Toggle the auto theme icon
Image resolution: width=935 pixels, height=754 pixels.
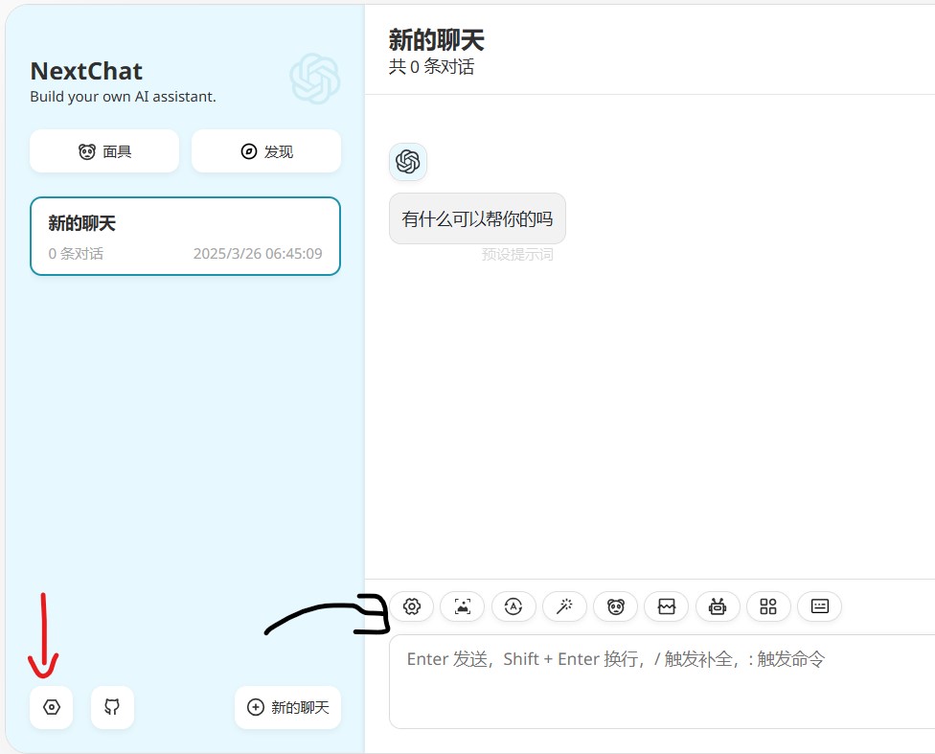pos(513,606)
